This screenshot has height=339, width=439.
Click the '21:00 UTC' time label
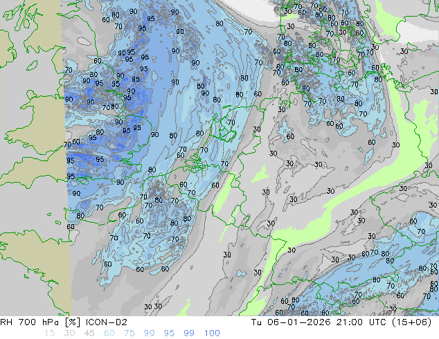coord(363,322)
